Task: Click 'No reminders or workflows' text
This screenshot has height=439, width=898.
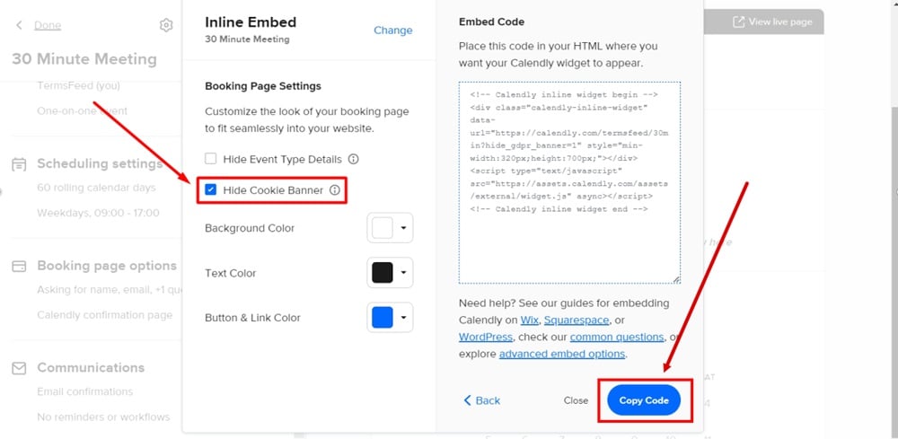Action: click(103, 417)
